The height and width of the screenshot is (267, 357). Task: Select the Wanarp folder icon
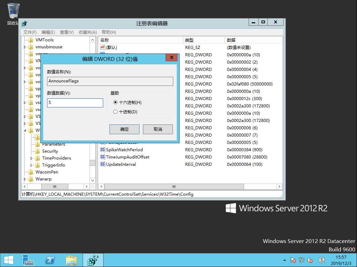(31, 179)
